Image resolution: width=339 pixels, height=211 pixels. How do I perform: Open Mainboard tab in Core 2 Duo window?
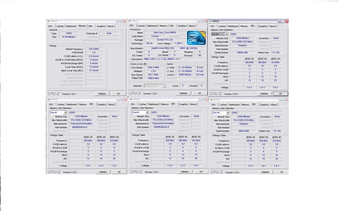coord(152,26)
